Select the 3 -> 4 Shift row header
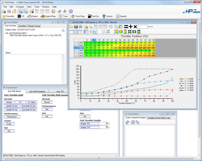This screenshot has height=161, width=202. point(79,48)
